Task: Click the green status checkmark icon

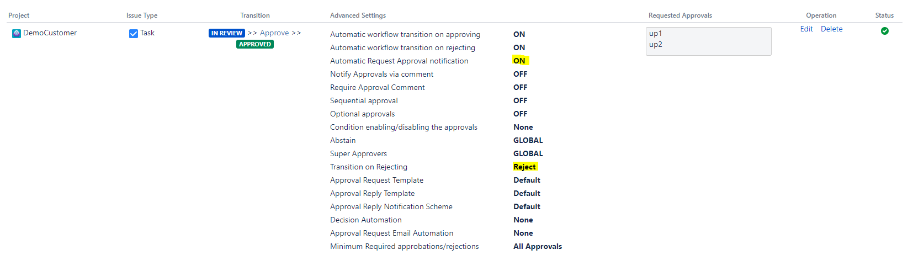Action: point(885,31)
